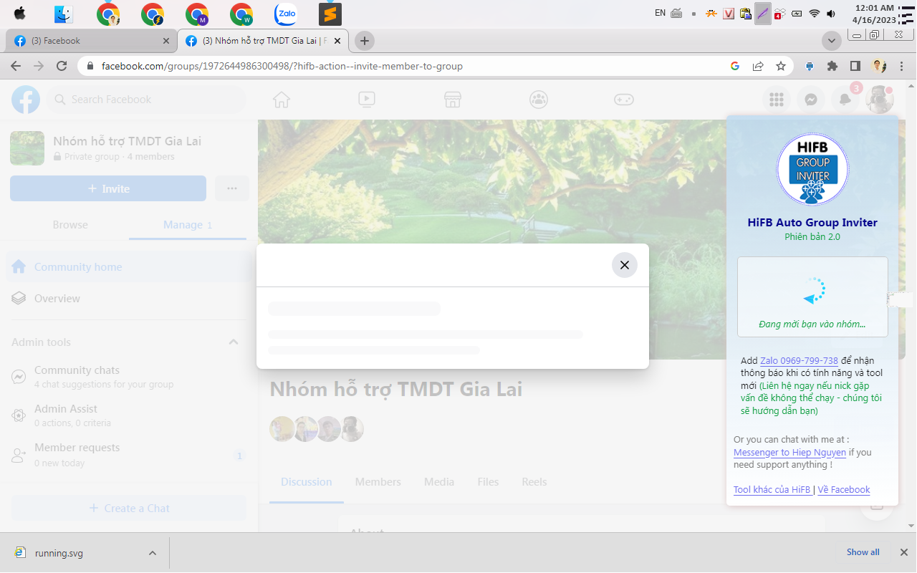
Task: Close the loading dialog with X
Action: pyautogui.click(x=625, y=265)
